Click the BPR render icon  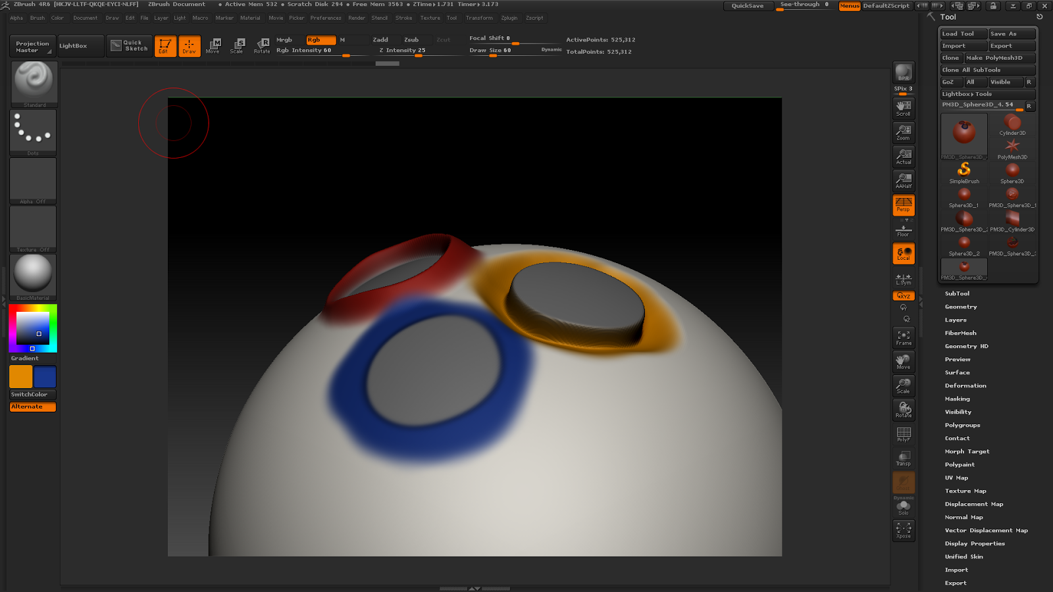pyautogui.click(x=902, y=74)
